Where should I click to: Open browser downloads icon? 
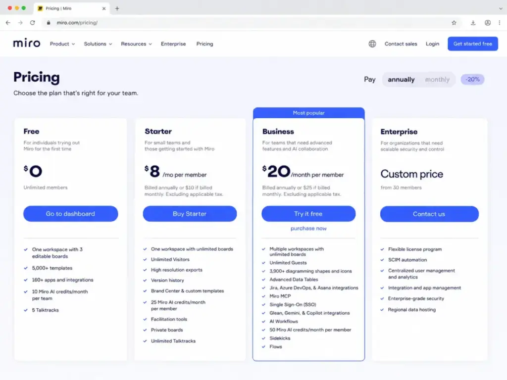(473, 23)
